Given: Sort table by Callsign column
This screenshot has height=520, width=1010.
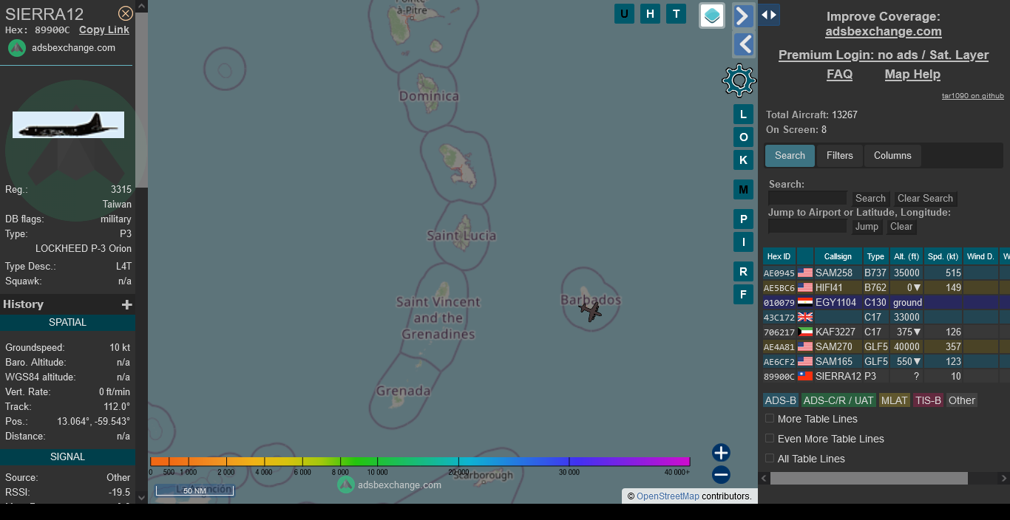Looking at the screenshot, I should point(838,256).
